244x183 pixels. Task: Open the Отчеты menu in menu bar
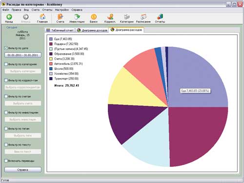[x=47, y=10]
